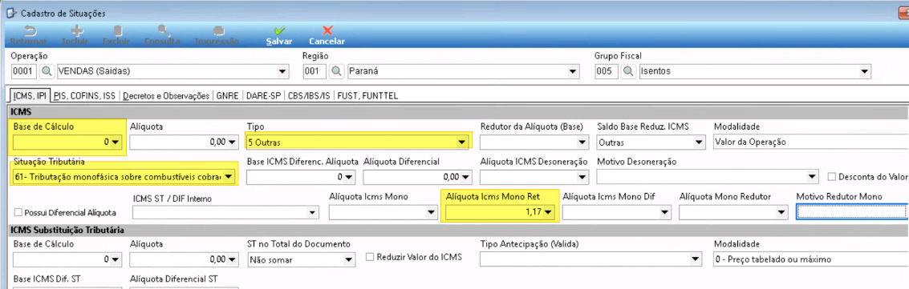Screen dimensions: 909x289
Task: Open the Alíquota Icms Mono Dif dropdown
Action: 666,213
